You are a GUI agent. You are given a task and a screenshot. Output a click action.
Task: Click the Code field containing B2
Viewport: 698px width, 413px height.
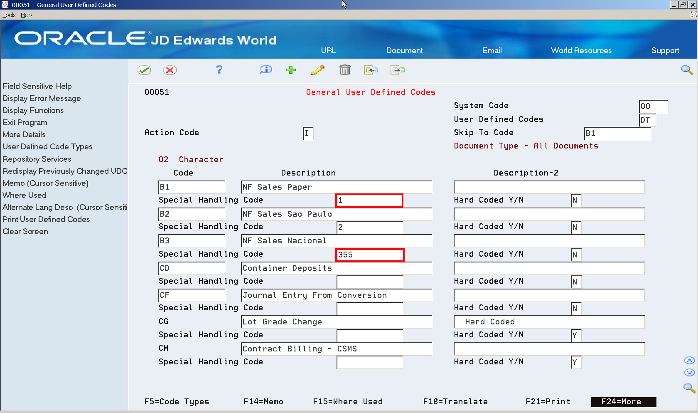[192, 214]
